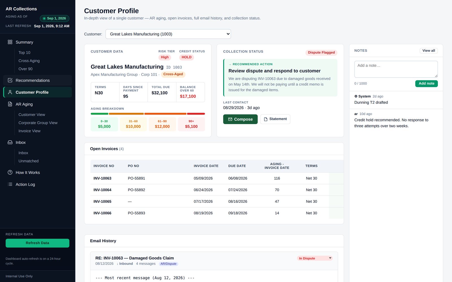Click PO-55892 in the invoices table
The image size is (452, 282).
point(136,190)
